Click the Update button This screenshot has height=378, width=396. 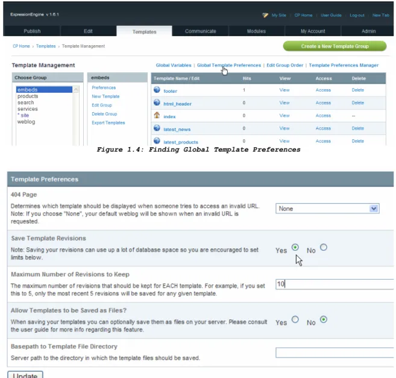tap(25, 375)
